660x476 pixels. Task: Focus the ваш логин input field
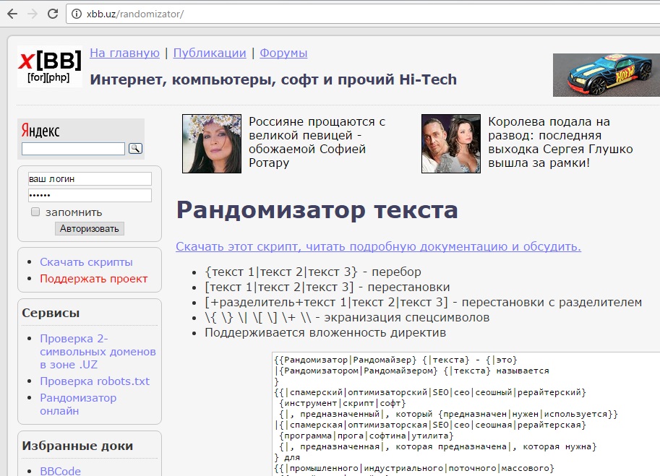click(90, 178)
